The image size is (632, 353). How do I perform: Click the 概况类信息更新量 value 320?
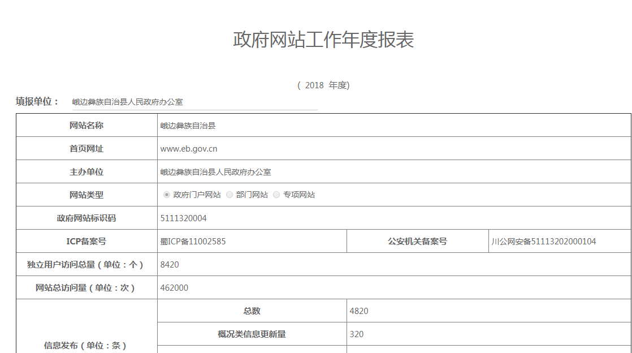[x=357, y=334]
